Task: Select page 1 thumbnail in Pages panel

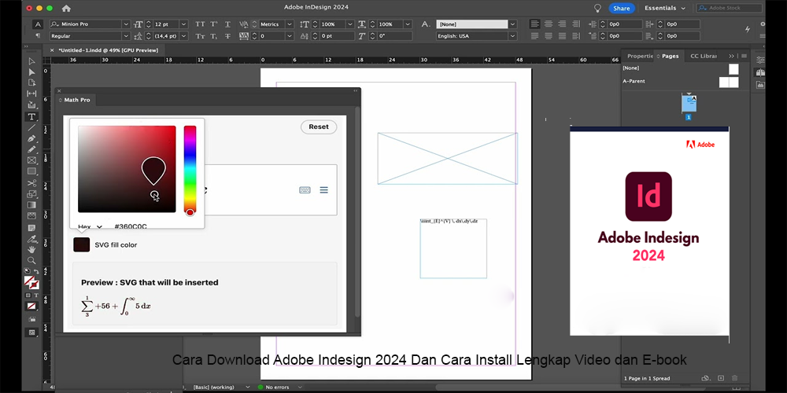Action: (689, 104)
